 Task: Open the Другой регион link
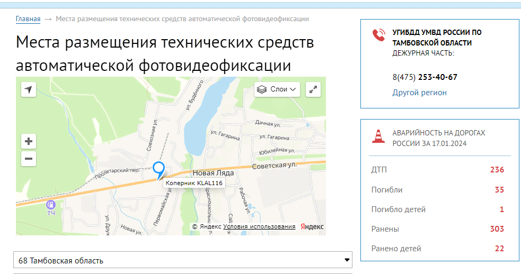(419, 93)
